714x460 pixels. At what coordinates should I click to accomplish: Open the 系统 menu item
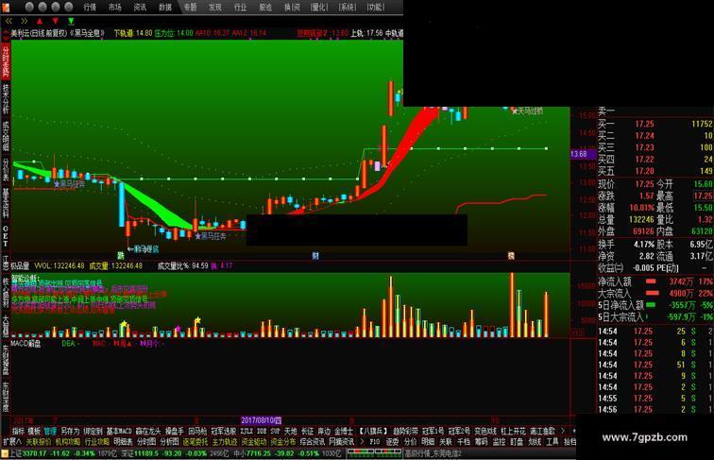(x=348, y=8)
